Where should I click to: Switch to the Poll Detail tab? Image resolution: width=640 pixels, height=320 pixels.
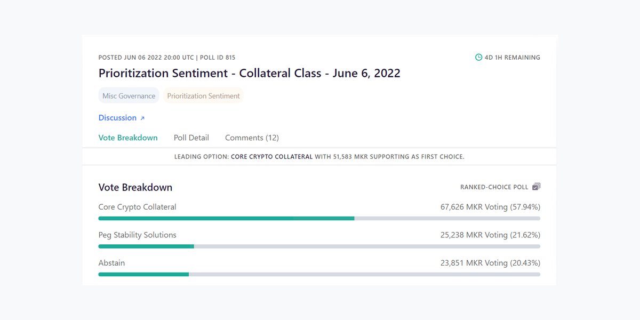click(x=191, y=138)
